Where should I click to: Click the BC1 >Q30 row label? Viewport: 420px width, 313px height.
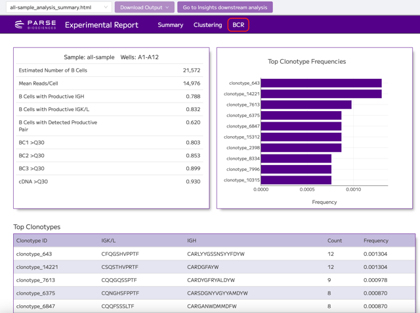(31, 143)
